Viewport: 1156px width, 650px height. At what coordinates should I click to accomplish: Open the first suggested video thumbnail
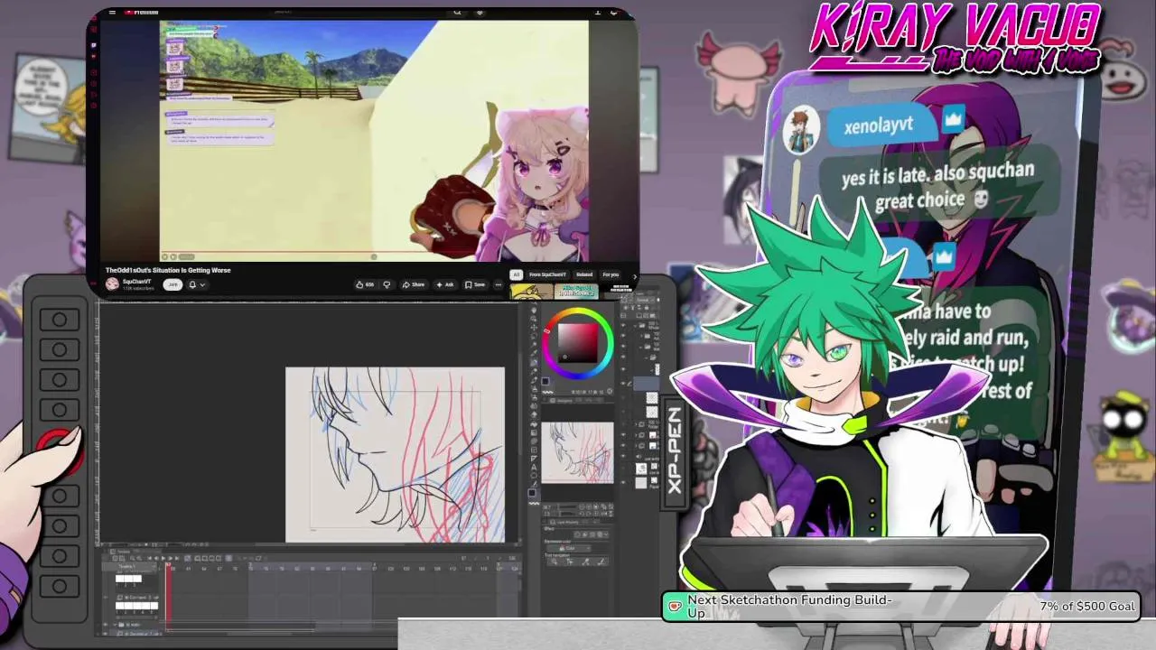click(531, 292)
